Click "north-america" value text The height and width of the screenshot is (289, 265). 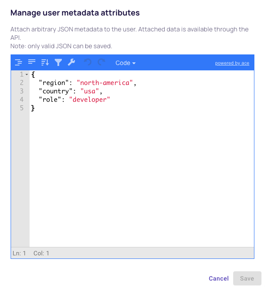pyautogui.click(x=105, y=83)
